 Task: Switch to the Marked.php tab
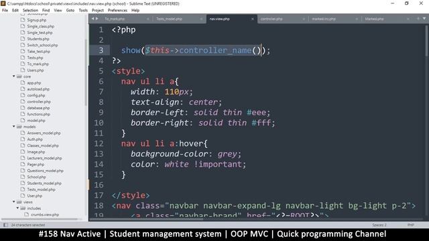[374, 19]
